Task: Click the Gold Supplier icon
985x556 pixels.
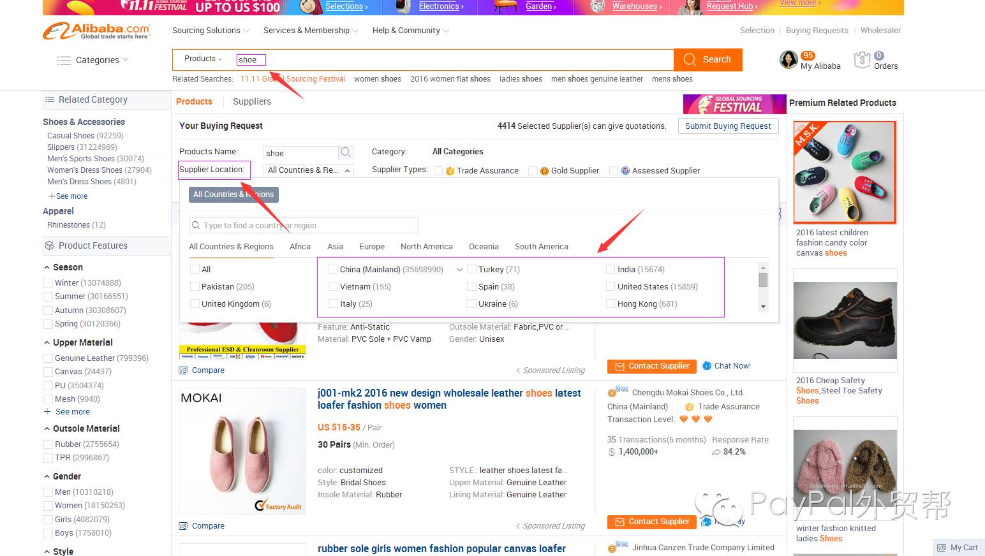Action: tap(544, 171)
